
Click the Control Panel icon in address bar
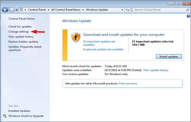pos(21,10)
